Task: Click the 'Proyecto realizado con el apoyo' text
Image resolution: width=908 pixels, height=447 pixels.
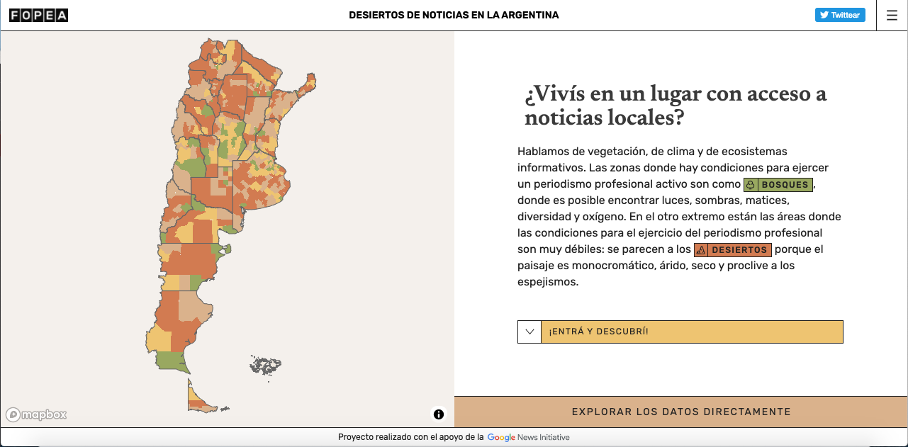Action: click(x=410, y=437)
